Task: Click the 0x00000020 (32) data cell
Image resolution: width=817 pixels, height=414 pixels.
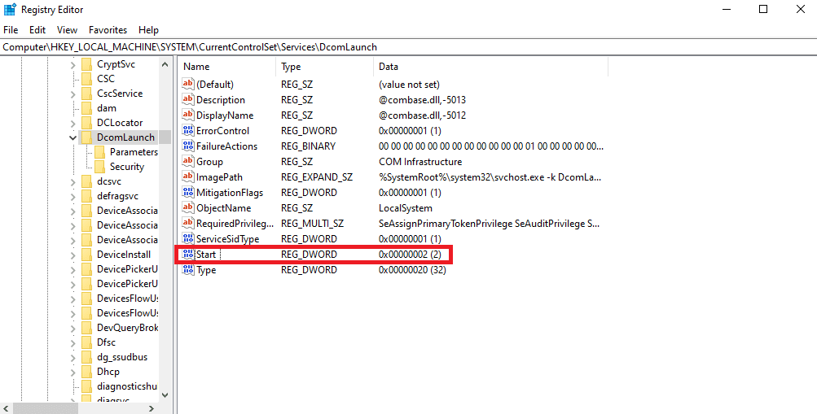Action: tap(412, 269)
